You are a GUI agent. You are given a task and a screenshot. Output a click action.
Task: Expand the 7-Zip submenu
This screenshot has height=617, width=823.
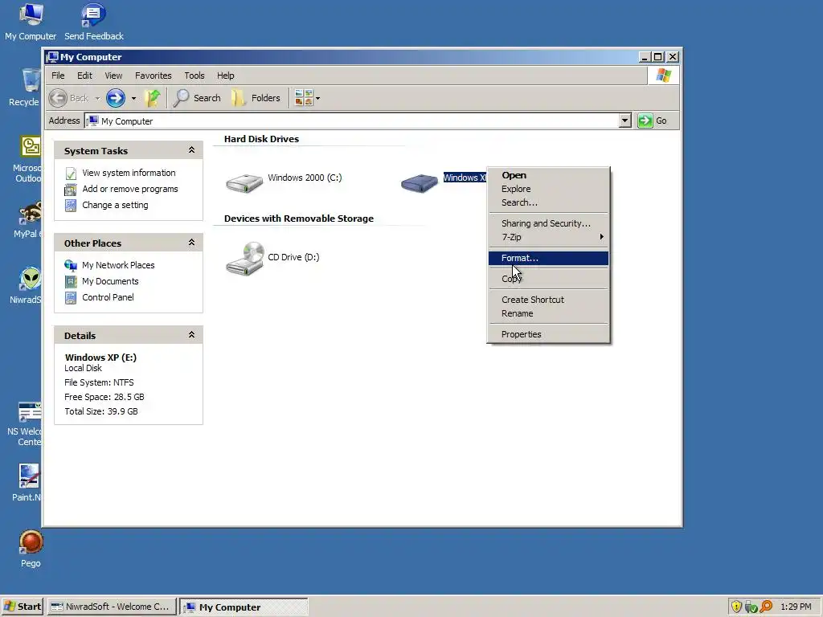pos(548,237)
